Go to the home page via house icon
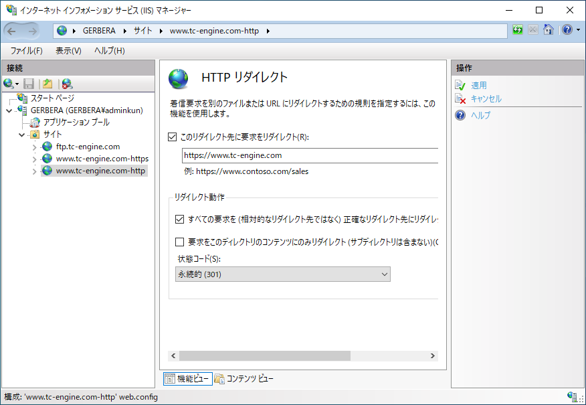 tap(549, 30)
